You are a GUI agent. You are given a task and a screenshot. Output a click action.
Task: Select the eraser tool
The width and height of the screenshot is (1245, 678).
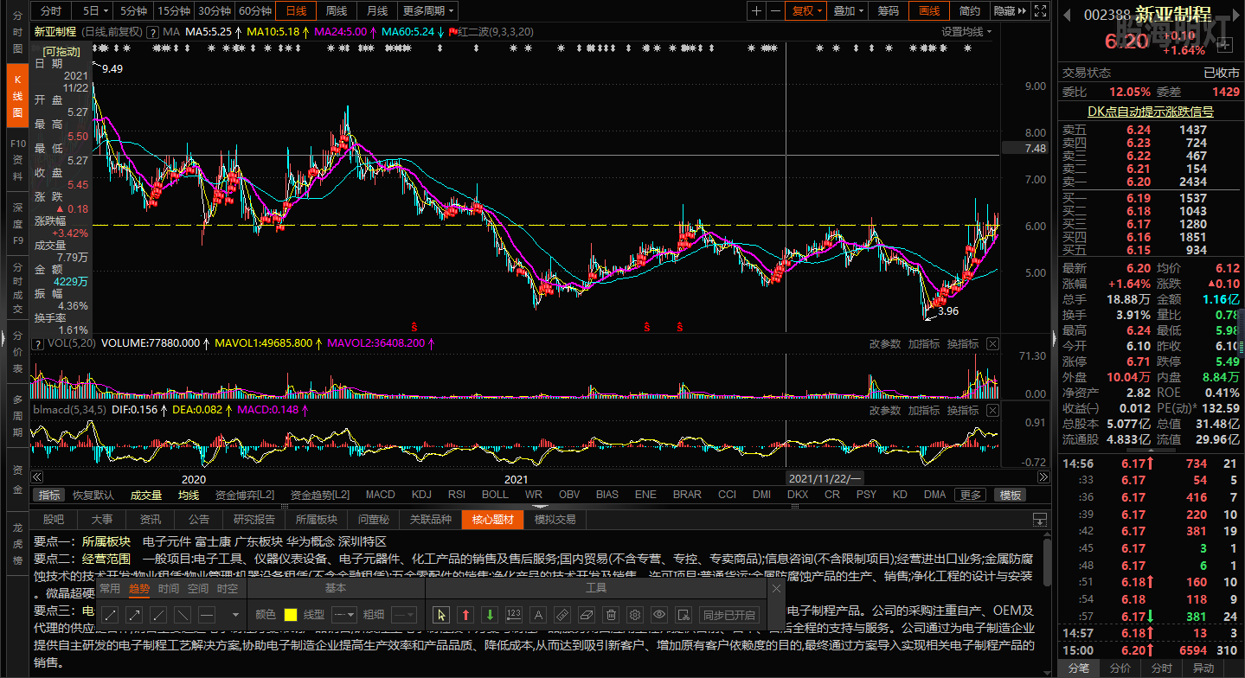[587, 615]
